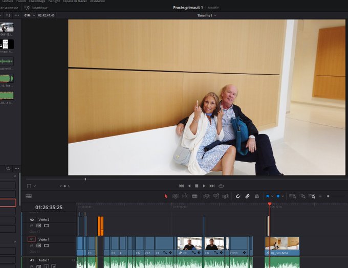The height and width of the screenshot is (268, 348).
Task: Toggle the linked selection chain icon
Action: coord(247,196)
